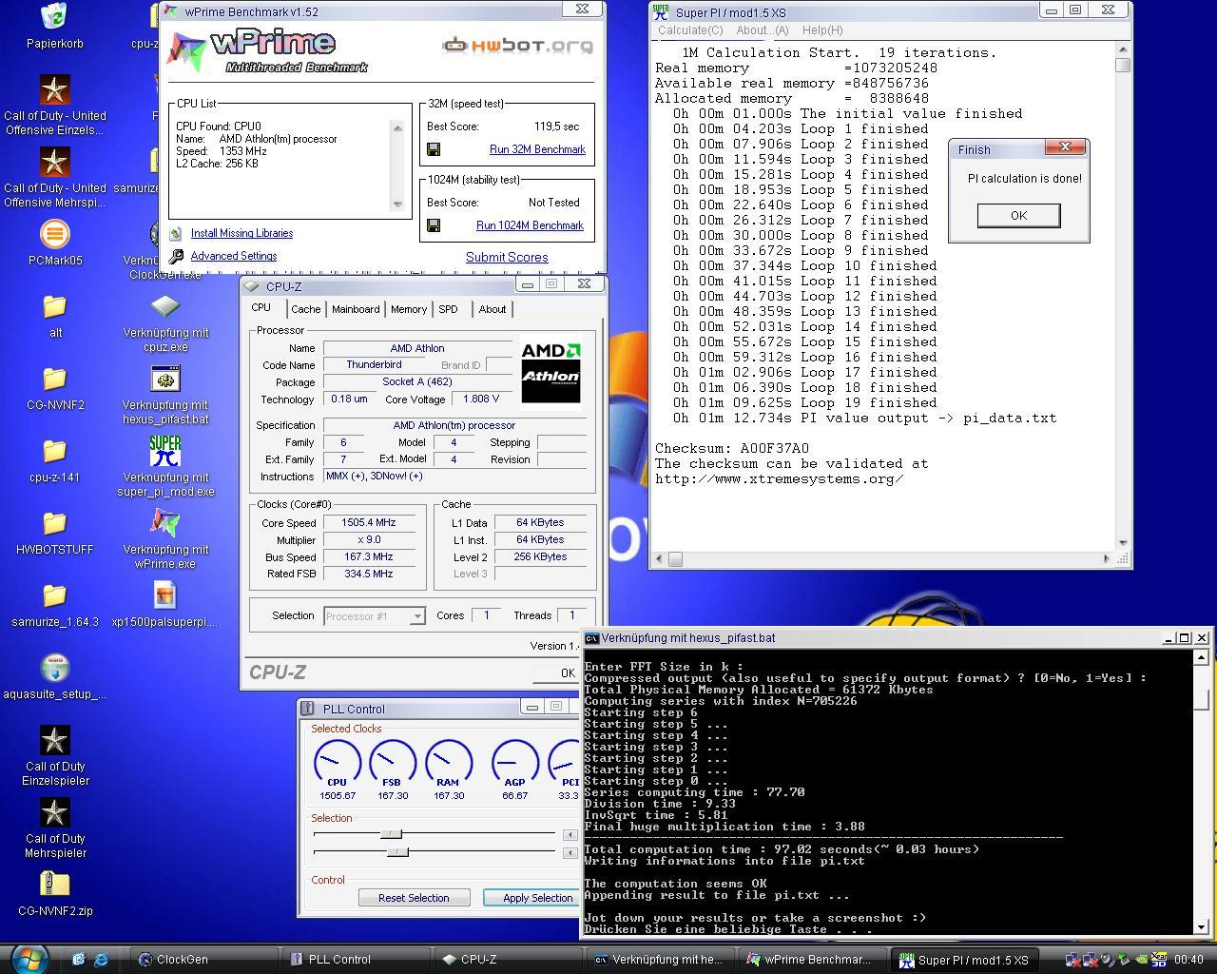Switch to the CPU tab in CPU-Z
This screenshot has width=1217, height=974.
(261, 308)
